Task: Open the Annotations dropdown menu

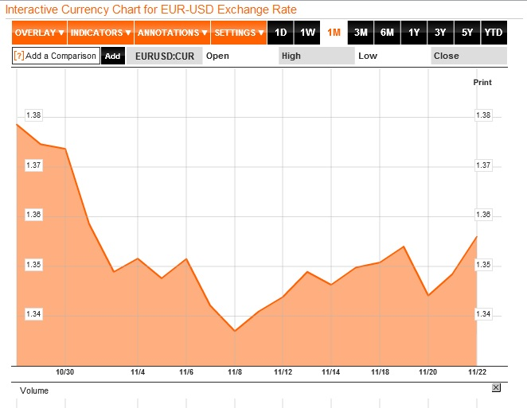Action: point(172,33)
